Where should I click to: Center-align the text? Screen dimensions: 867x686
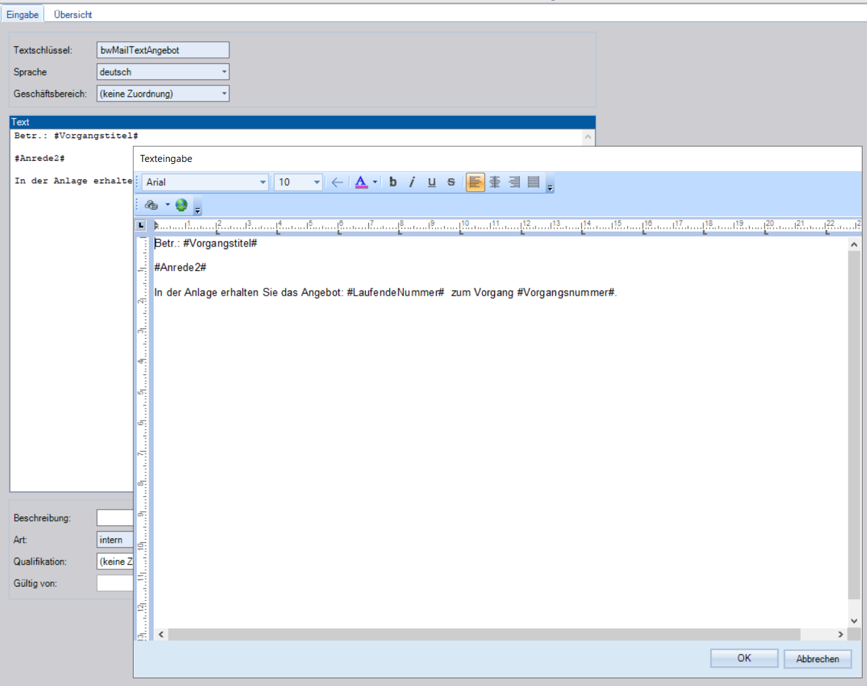click(x=495, y=182)
